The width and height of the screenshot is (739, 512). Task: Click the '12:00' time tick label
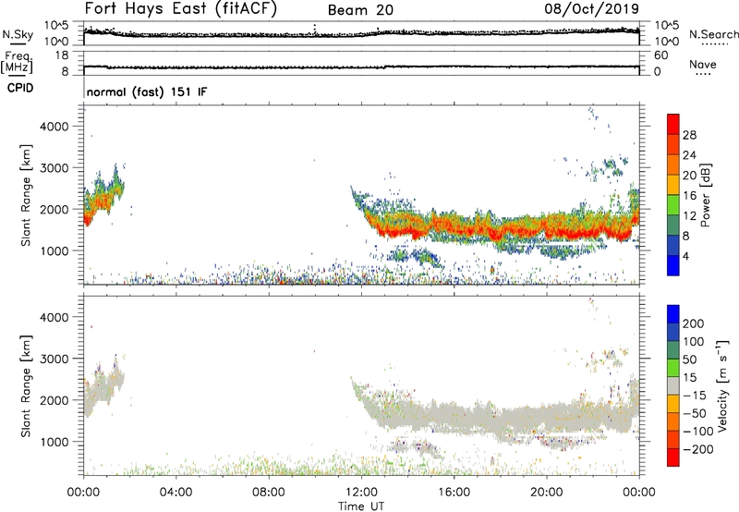point(361,493)
